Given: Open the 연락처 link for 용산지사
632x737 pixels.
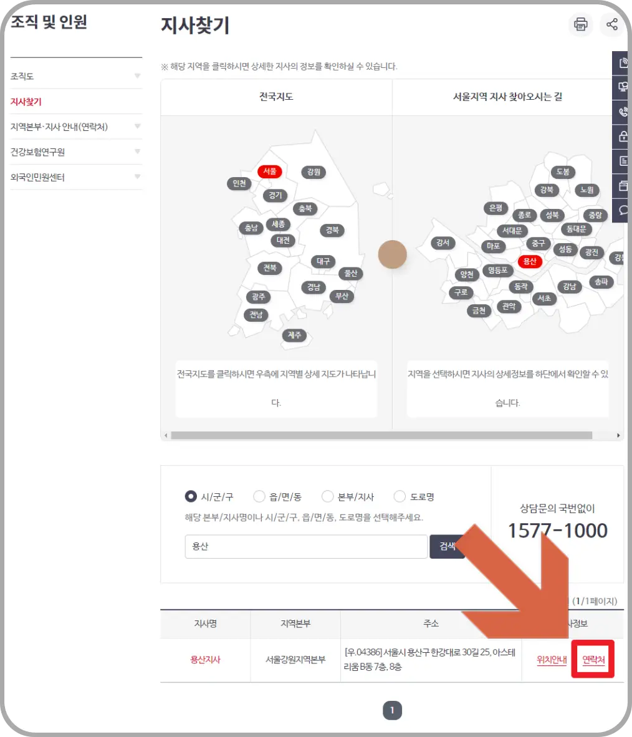Looking at the screenshot, I should (x=593, y=660).
